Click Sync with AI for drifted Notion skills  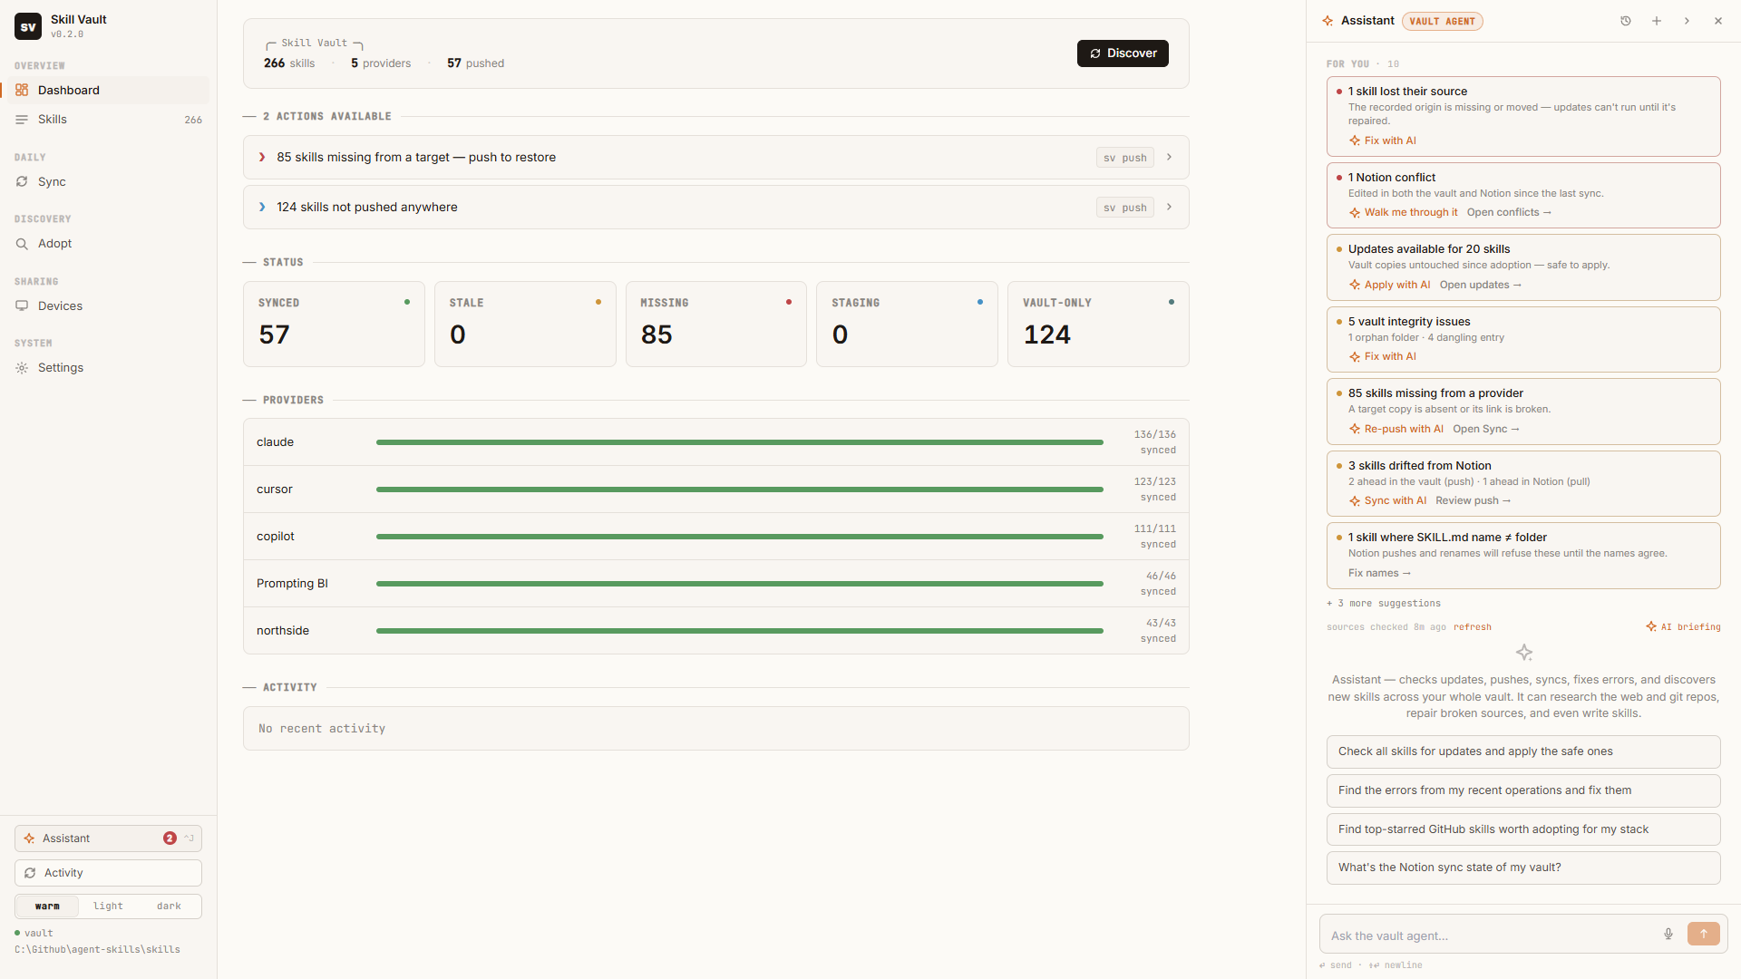[x=1387, y=501]
